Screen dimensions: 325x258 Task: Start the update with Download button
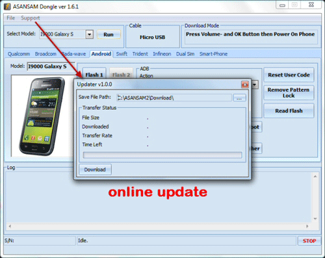95,170
